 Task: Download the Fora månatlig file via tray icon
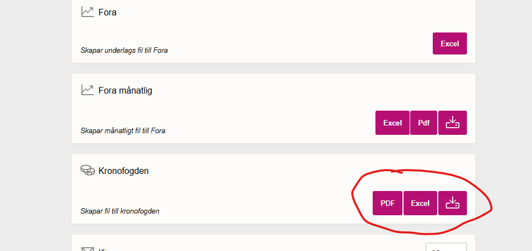(x=452, y=123)
